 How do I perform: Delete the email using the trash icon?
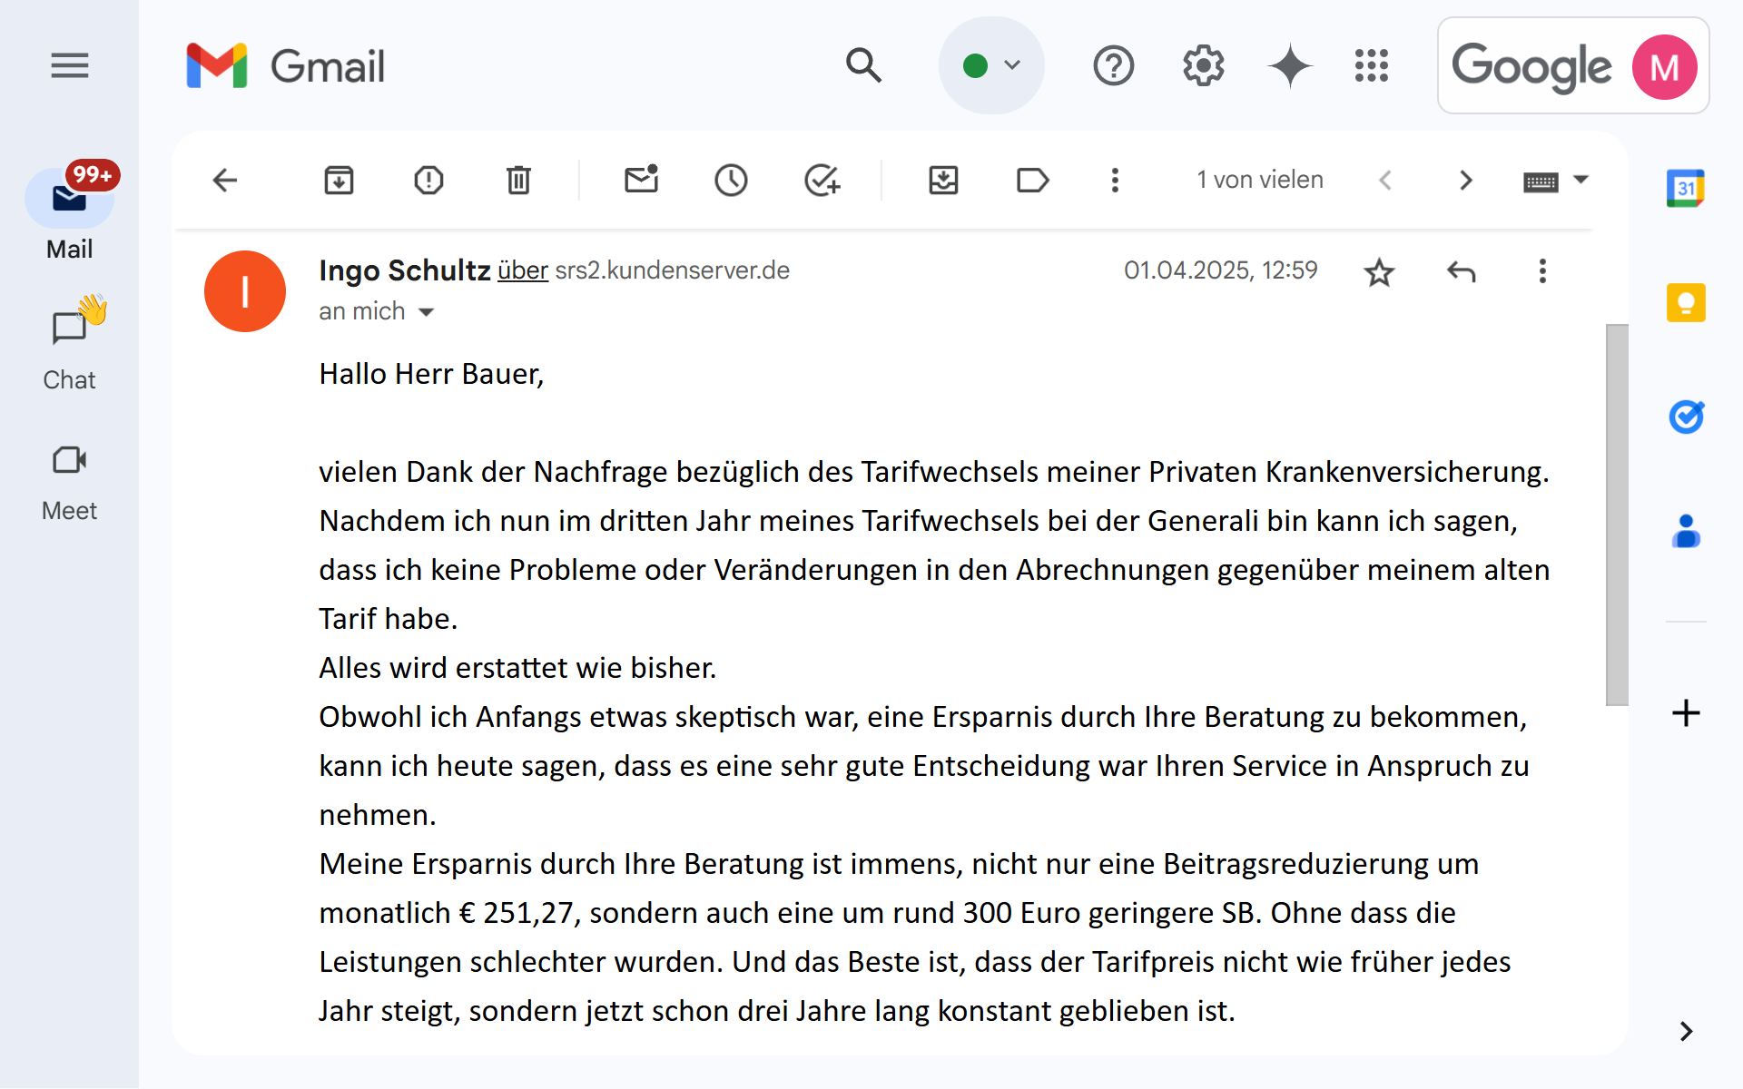point(518,180)
